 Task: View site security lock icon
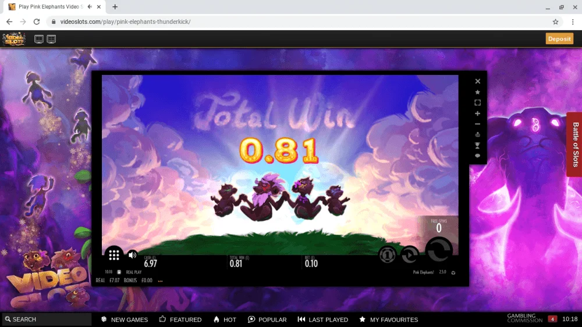pos(54,22)
